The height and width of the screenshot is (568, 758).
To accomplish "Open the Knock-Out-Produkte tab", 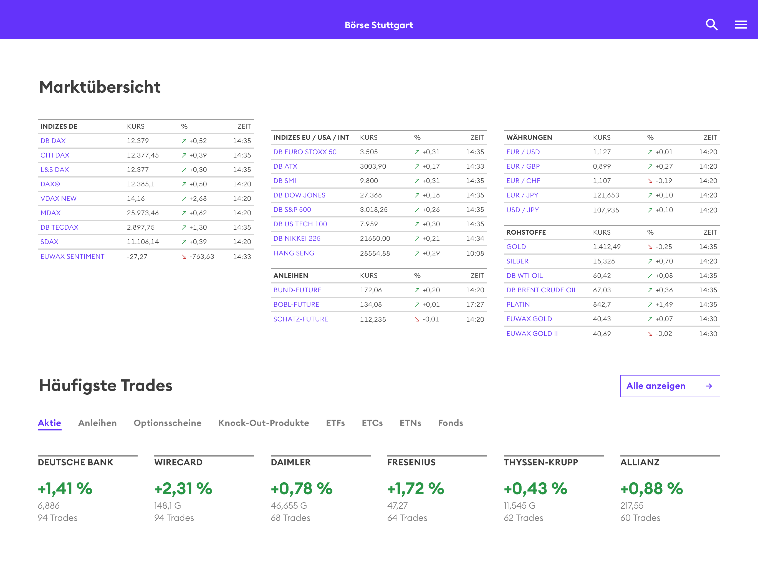I will click(x=264, y=423).
